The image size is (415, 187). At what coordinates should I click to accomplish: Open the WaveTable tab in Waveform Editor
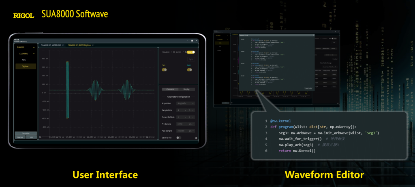pos(326,48)
